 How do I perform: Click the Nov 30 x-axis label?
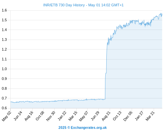tap(51, 116)
